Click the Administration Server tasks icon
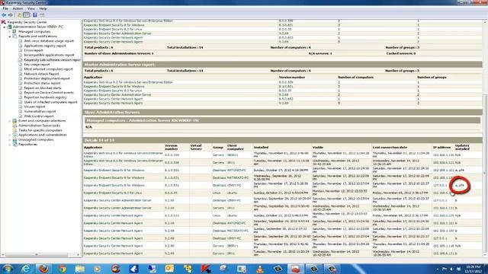488x274 pixels. click(14, 125)
